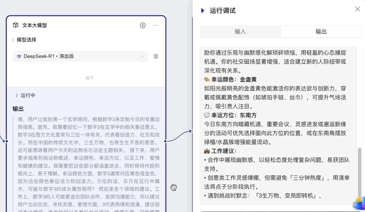Open the DeepSeek-R1 model selection dropdown
Image resolution: width=365 pixels, height=212 pixels.
click(x=80, y=57)
